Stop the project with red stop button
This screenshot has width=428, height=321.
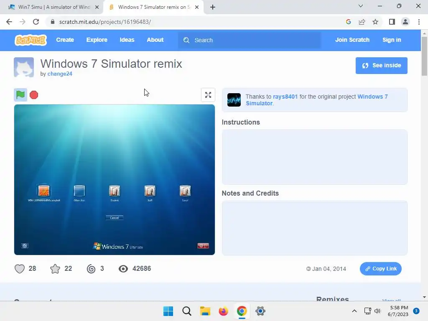point(34,95)
